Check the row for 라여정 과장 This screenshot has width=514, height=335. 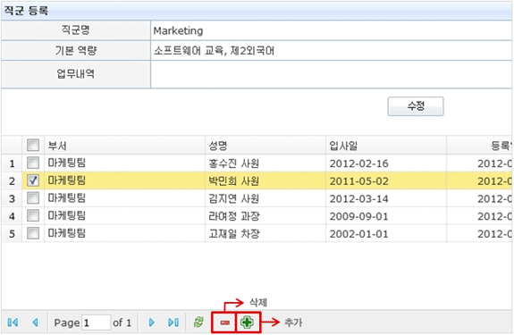click(x=33, y=216)
